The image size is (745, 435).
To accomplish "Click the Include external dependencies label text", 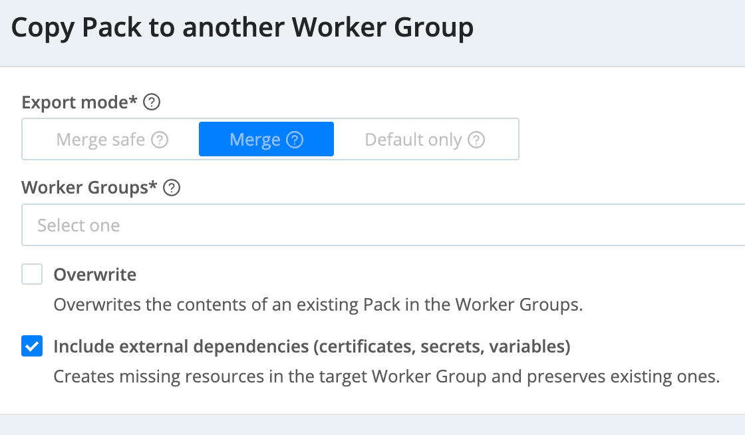I will pos(311,347).
